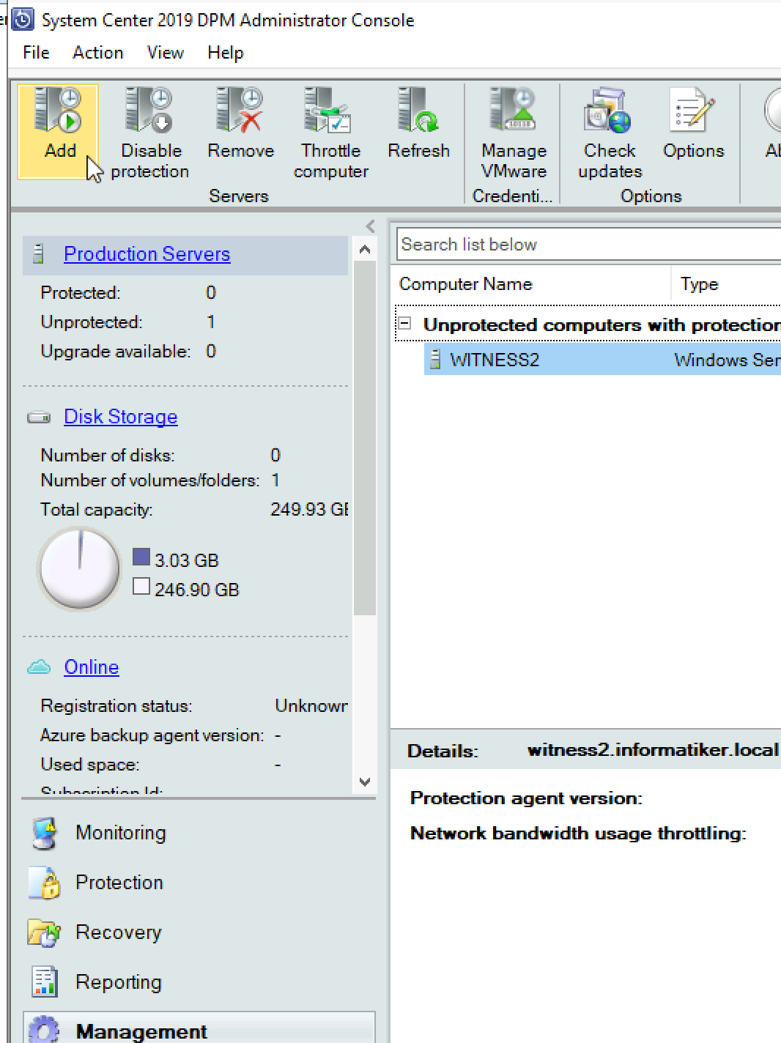The height and width of the screenshot is (1043, 781).
Task: Click the Unprotected computers group header text
Action: pyautogui.click(x=602, y=324)
